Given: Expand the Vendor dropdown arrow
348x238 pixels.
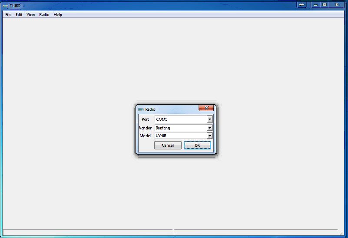Looking at the screenshot, I should tap(209, 128).
